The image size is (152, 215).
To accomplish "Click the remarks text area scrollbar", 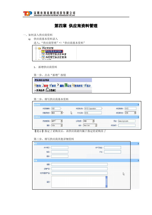I will pos(106,182).
